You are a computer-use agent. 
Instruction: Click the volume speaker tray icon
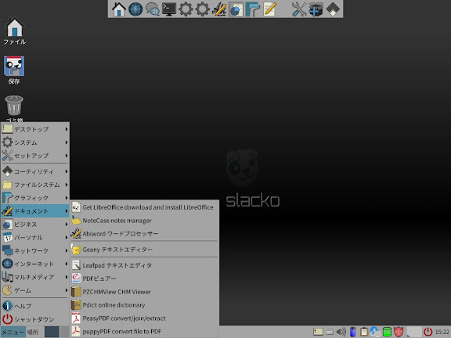click(341, 332)
